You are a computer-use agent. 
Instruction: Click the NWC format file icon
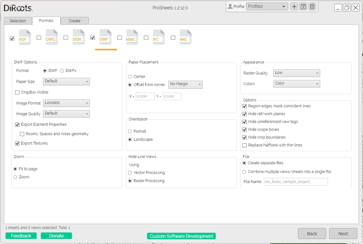pos(132,37)
